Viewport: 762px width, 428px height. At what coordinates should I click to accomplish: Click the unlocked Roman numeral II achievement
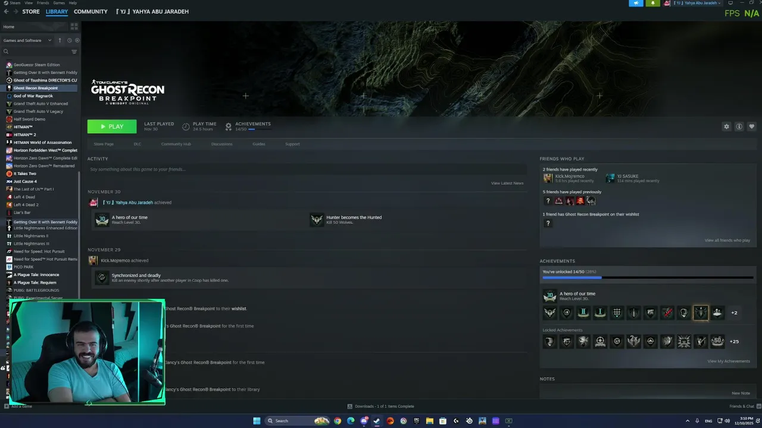pyautogui.click(x=583, y=313)
